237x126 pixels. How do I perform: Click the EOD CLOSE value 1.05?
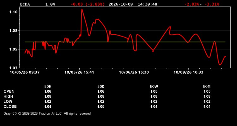(101, 106)
